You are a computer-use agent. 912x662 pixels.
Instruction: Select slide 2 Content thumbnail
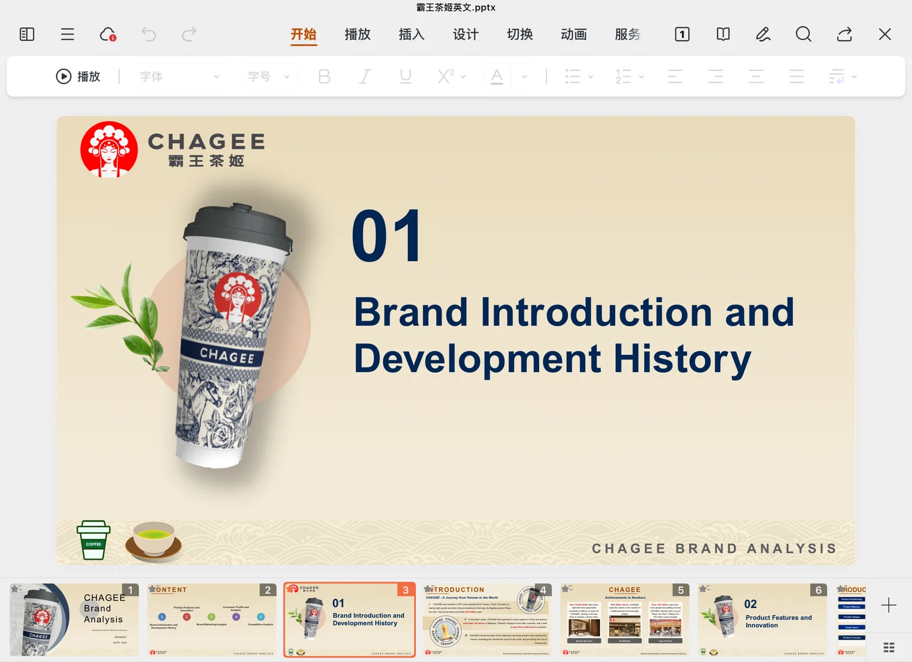click(x=212, y=620)
